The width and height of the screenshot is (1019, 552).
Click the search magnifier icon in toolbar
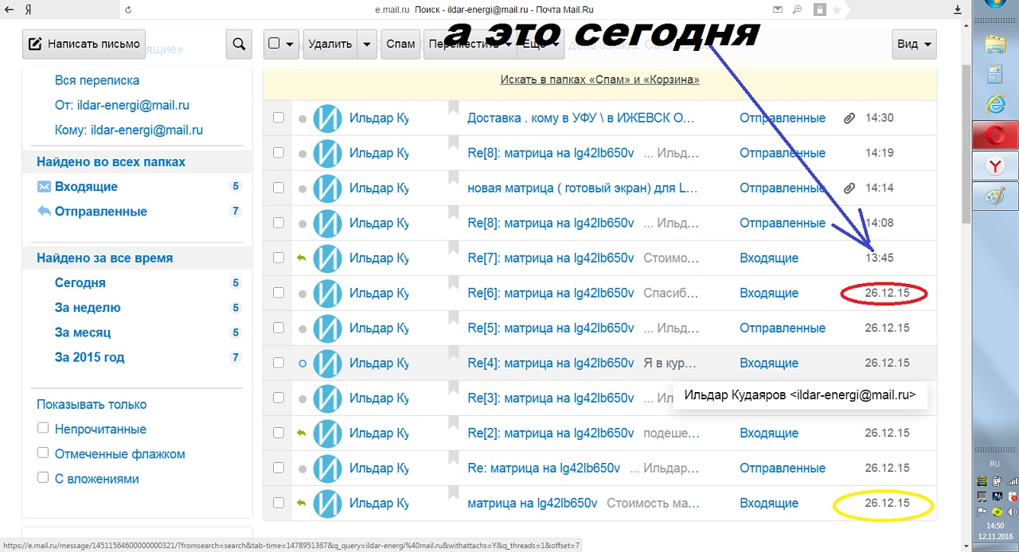click(239, 45)
